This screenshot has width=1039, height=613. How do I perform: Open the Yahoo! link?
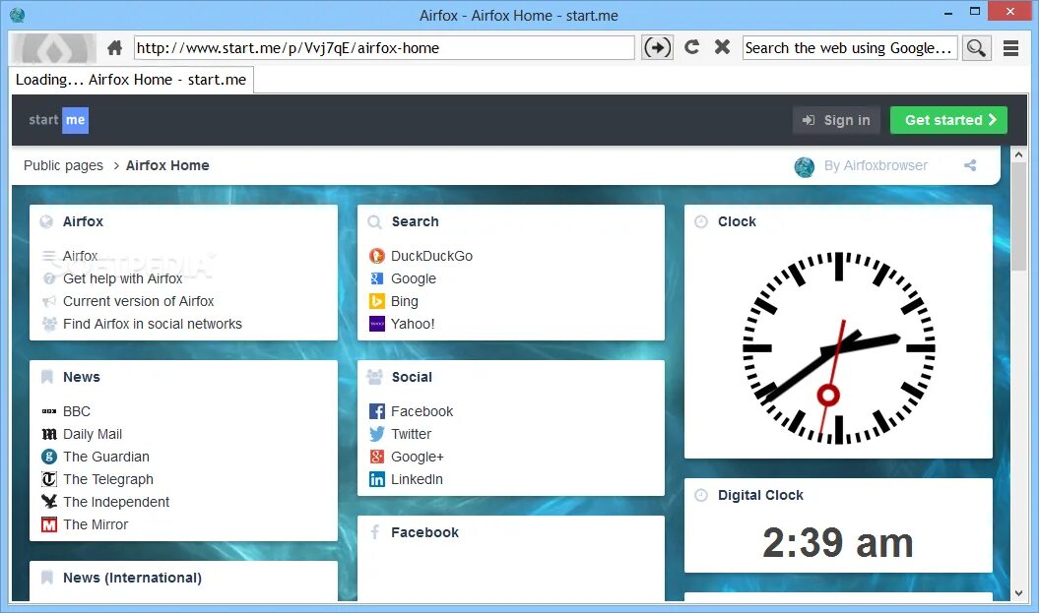(x=413, y=324)
